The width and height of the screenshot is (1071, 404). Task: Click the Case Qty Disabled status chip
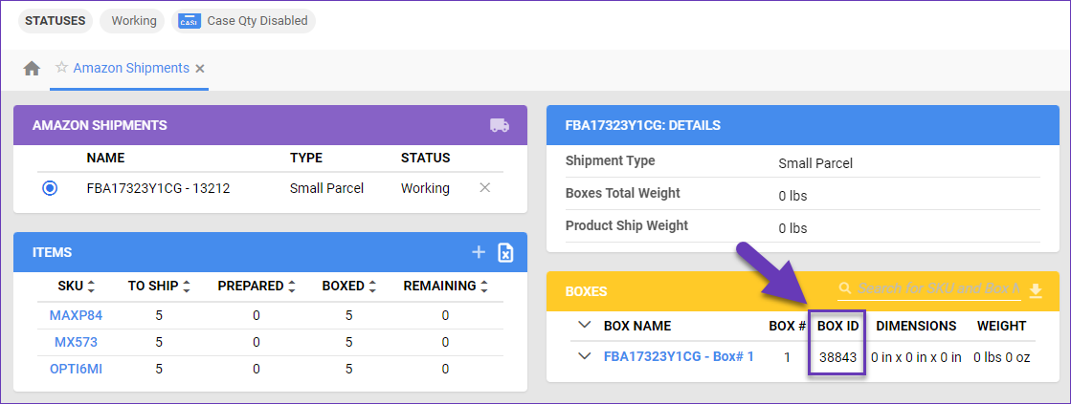pos(243,20)
